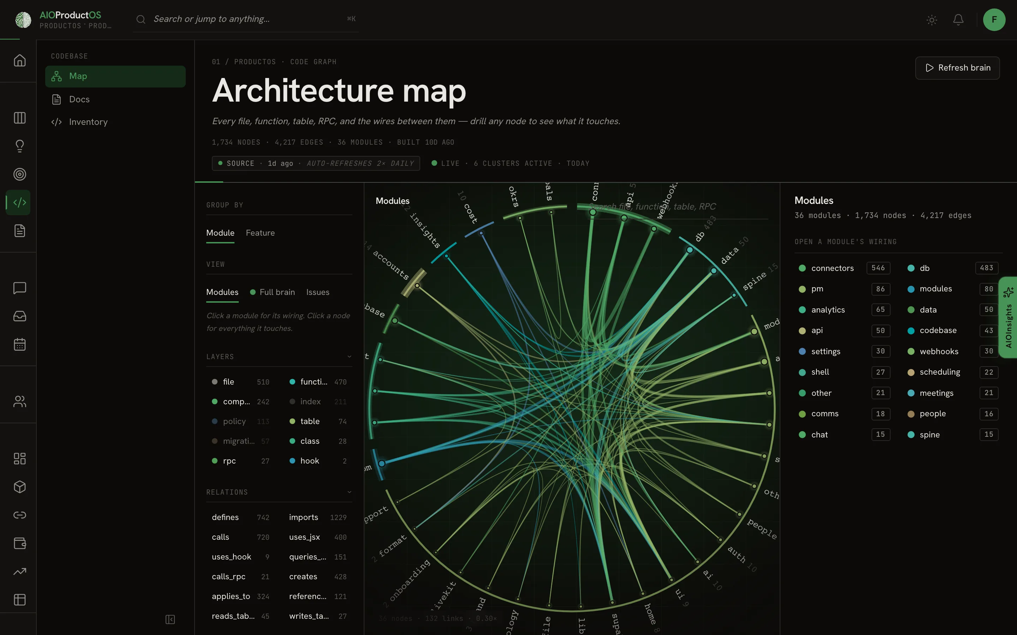
Task: Click the Source 1d ago status badge
Action: (x=316, y=163)
